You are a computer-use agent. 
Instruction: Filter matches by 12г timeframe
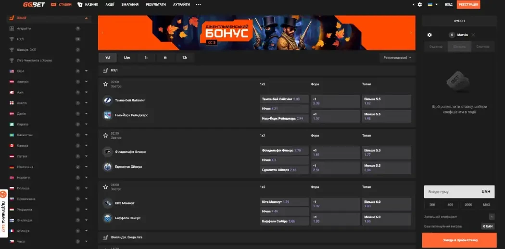coord(184,58)
